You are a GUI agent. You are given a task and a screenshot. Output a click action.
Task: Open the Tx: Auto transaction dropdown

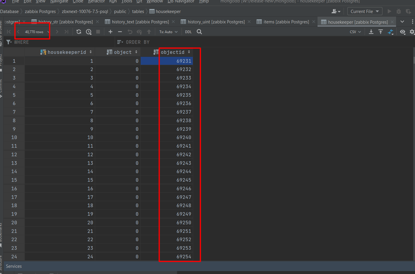pyautogui.click(x=168, y=32)
